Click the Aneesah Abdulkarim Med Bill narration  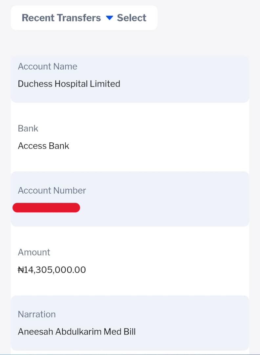(76, 331)
